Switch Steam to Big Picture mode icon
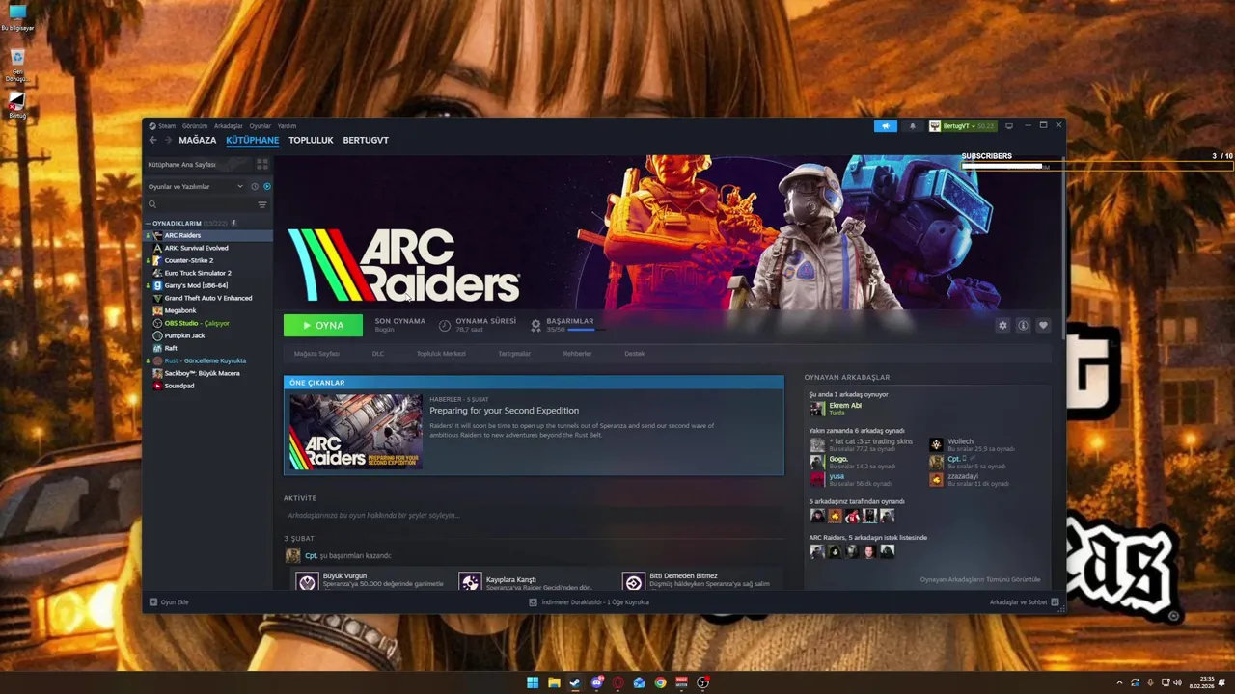Viewport: 1235px width, 694px height. click(1009, 126)
